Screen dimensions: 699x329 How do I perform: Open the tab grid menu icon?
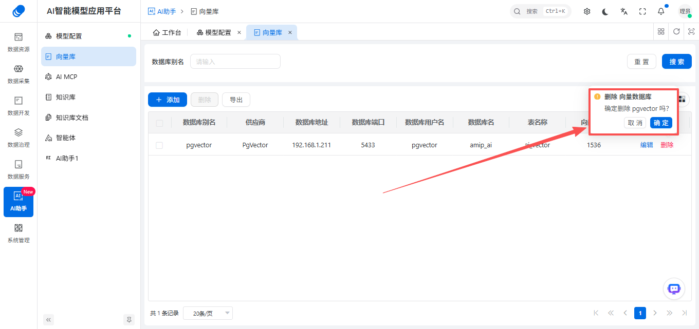click(661, 31)
